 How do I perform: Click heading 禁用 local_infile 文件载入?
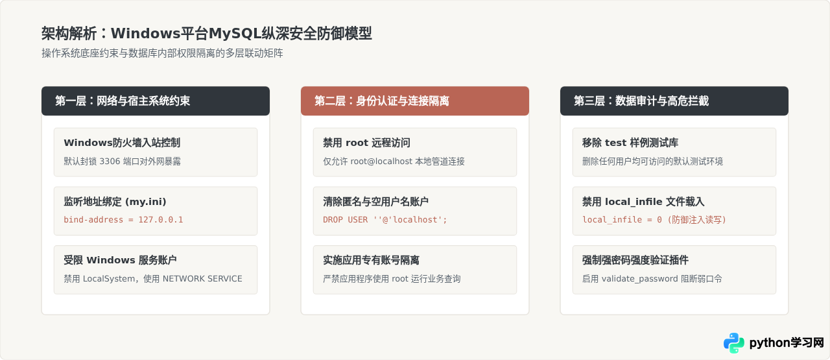[643, 201]
